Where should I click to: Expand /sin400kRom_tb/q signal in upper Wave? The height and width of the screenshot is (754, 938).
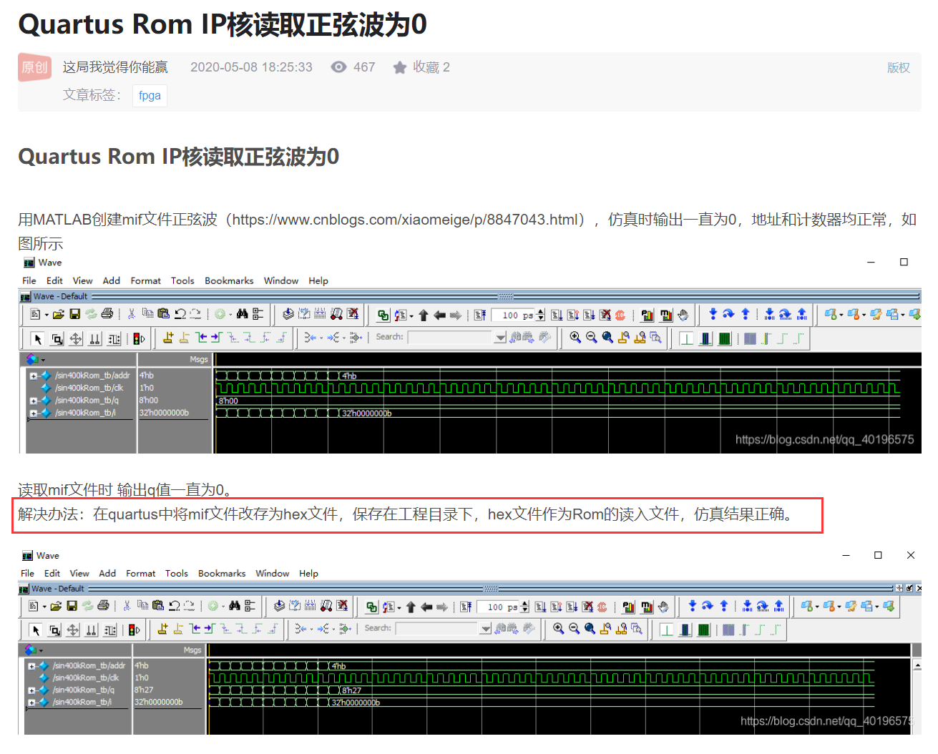tap(33, 401)
